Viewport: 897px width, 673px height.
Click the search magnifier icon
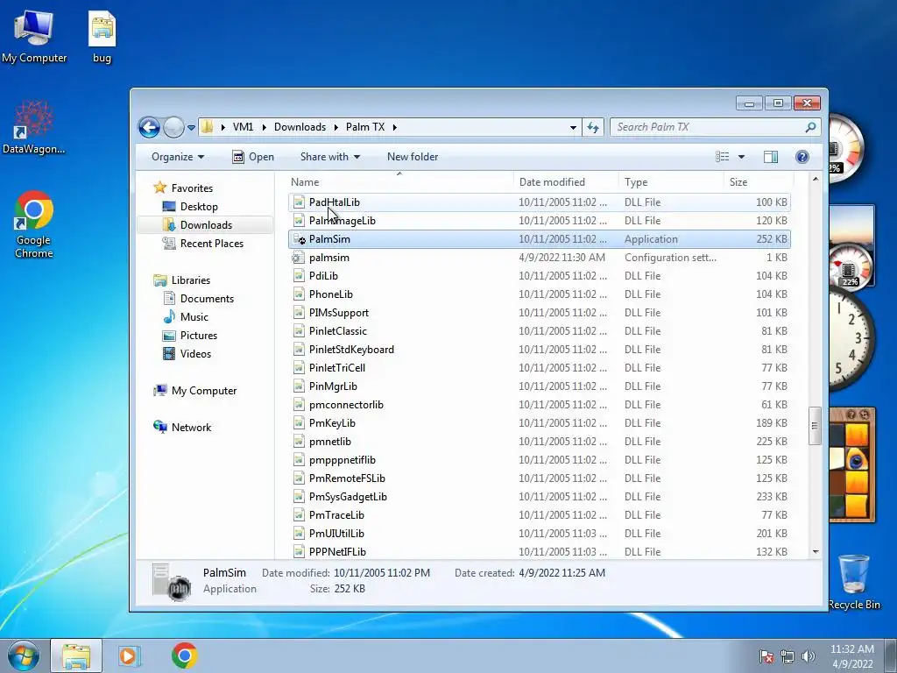click(x=810, y=127)
